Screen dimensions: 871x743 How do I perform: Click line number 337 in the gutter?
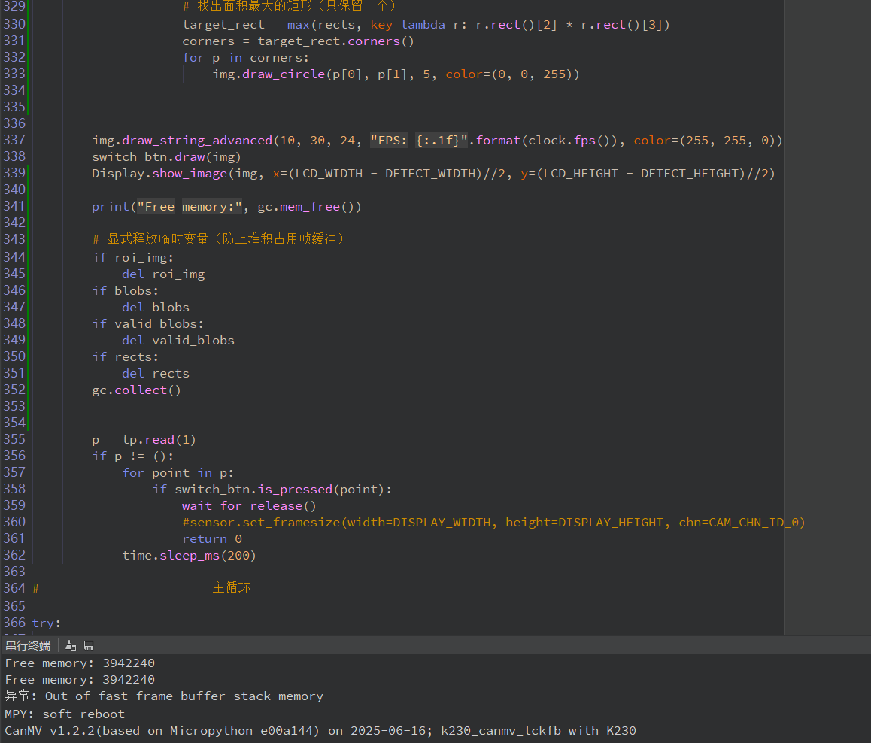click(x=14, y=140)
